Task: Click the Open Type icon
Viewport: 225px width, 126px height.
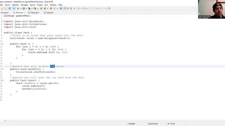Action: tap(51, 8)
